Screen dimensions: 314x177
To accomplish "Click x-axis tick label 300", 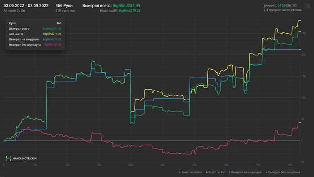I will point(194,165).
